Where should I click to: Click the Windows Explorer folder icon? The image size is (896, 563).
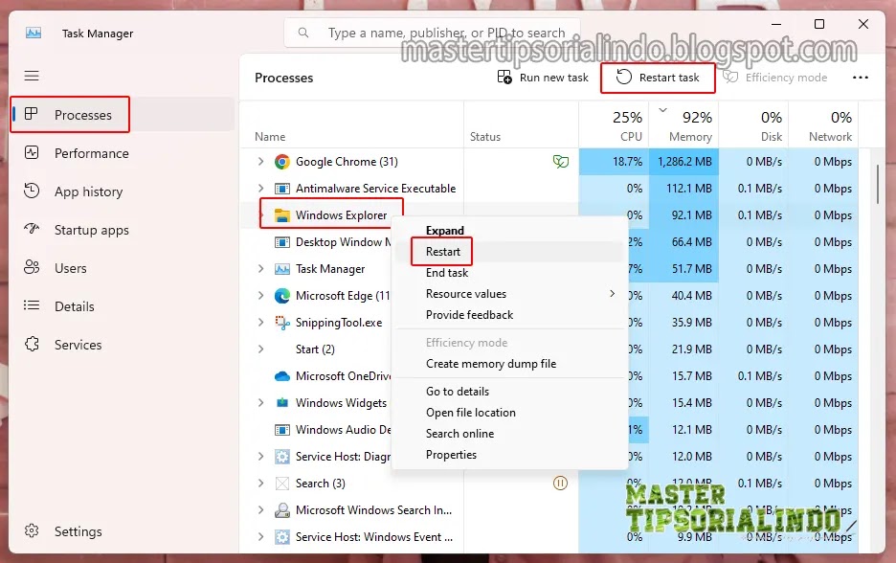pyautogui.click(x=281, y=215)
